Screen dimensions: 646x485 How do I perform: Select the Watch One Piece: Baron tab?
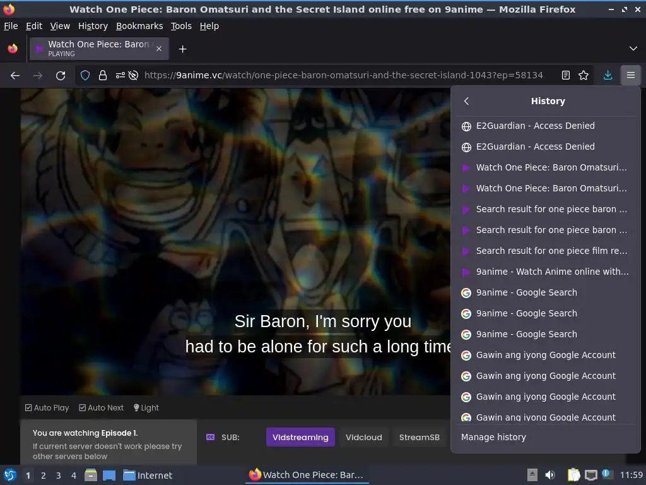[x=99, y=49]
